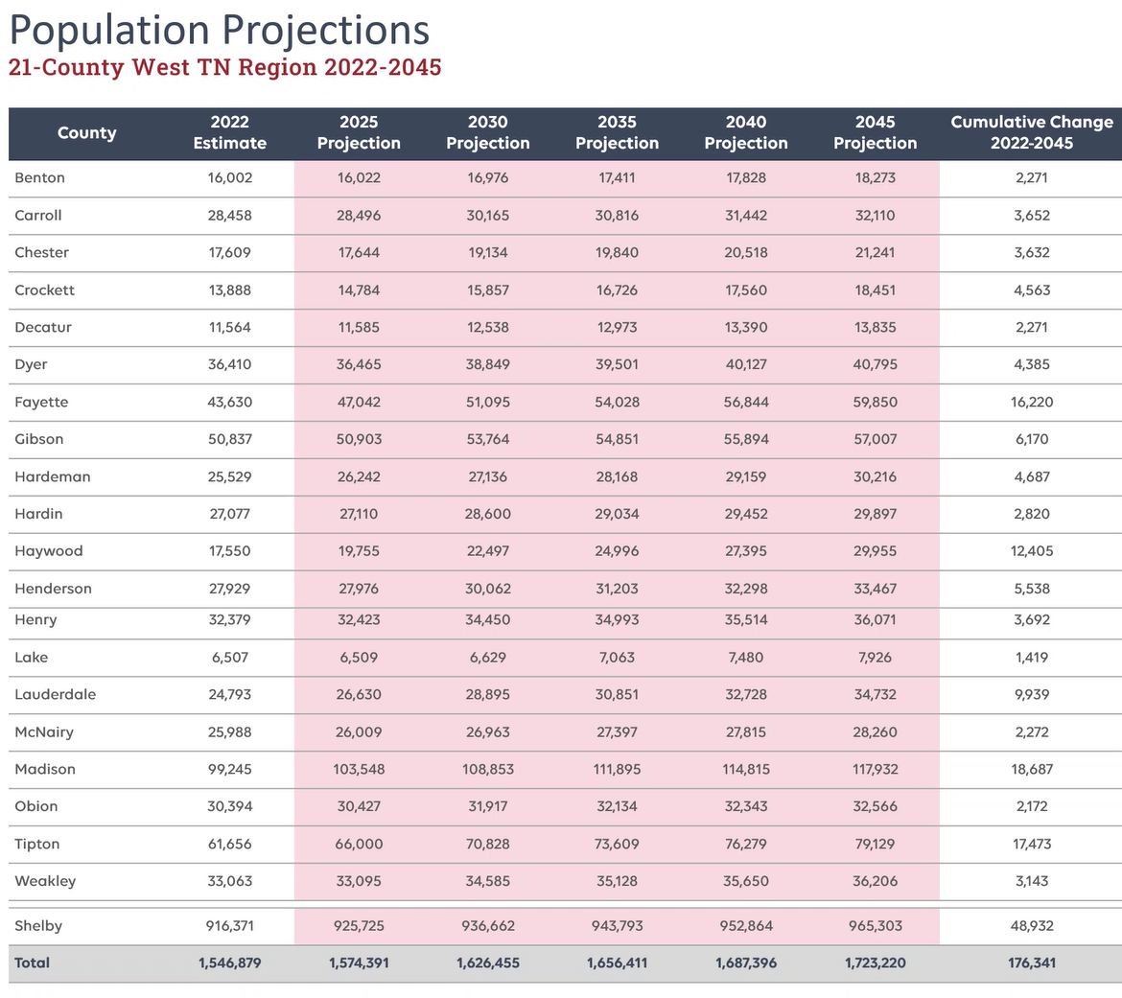Screen dimensions: 1122x998
Task: Click the 21-County West TN Region subtitle
Action: click(224, 68)
